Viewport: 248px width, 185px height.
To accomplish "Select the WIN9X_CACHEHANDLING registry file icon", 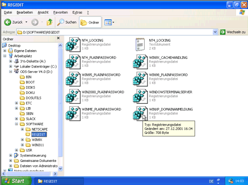I will [x=140, y=62].
